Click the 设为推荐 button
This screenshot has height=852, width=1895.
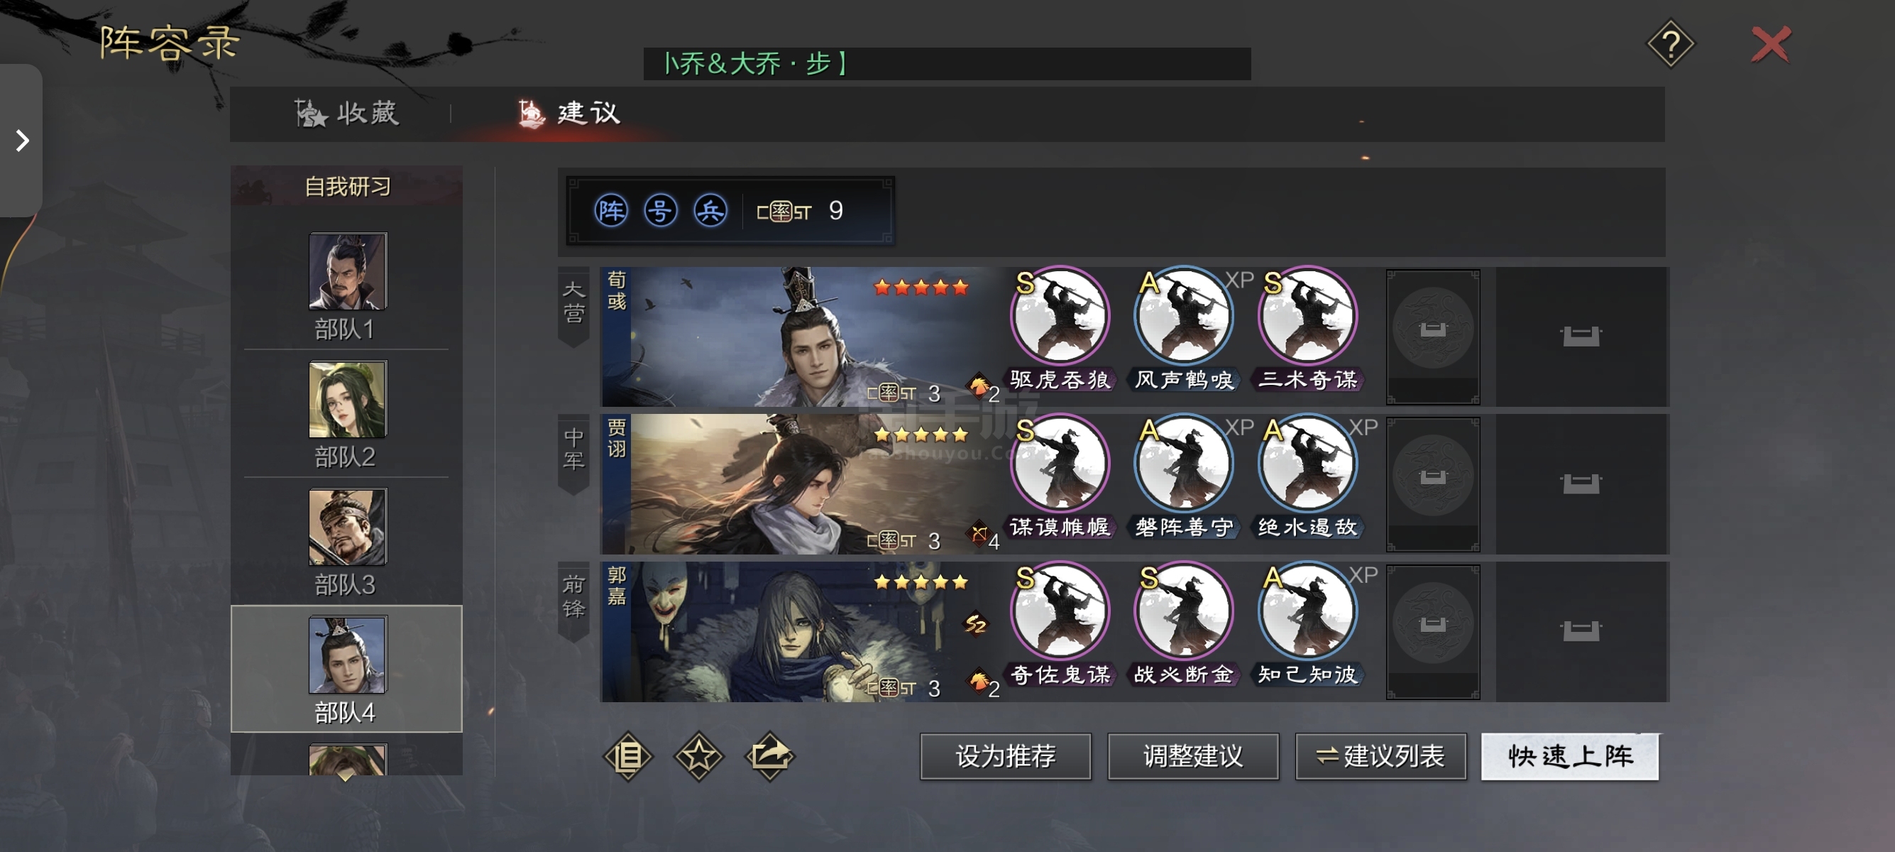click(1005, 755)
